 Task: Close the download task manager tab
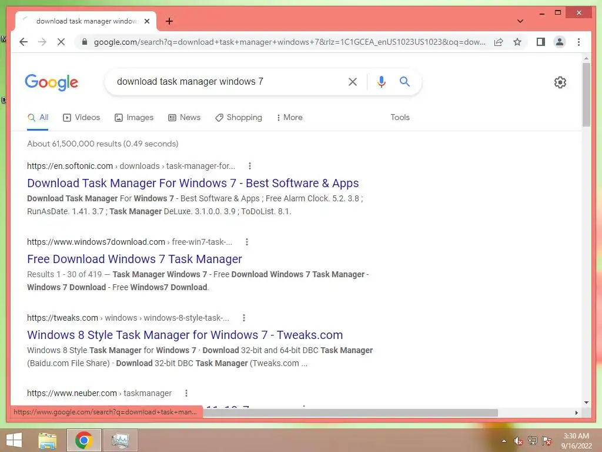tap(147, 21)
